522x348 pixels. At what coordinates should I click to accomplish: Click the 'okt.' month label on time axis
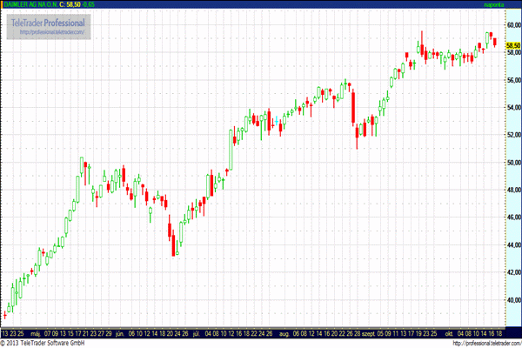coord(448,332)
